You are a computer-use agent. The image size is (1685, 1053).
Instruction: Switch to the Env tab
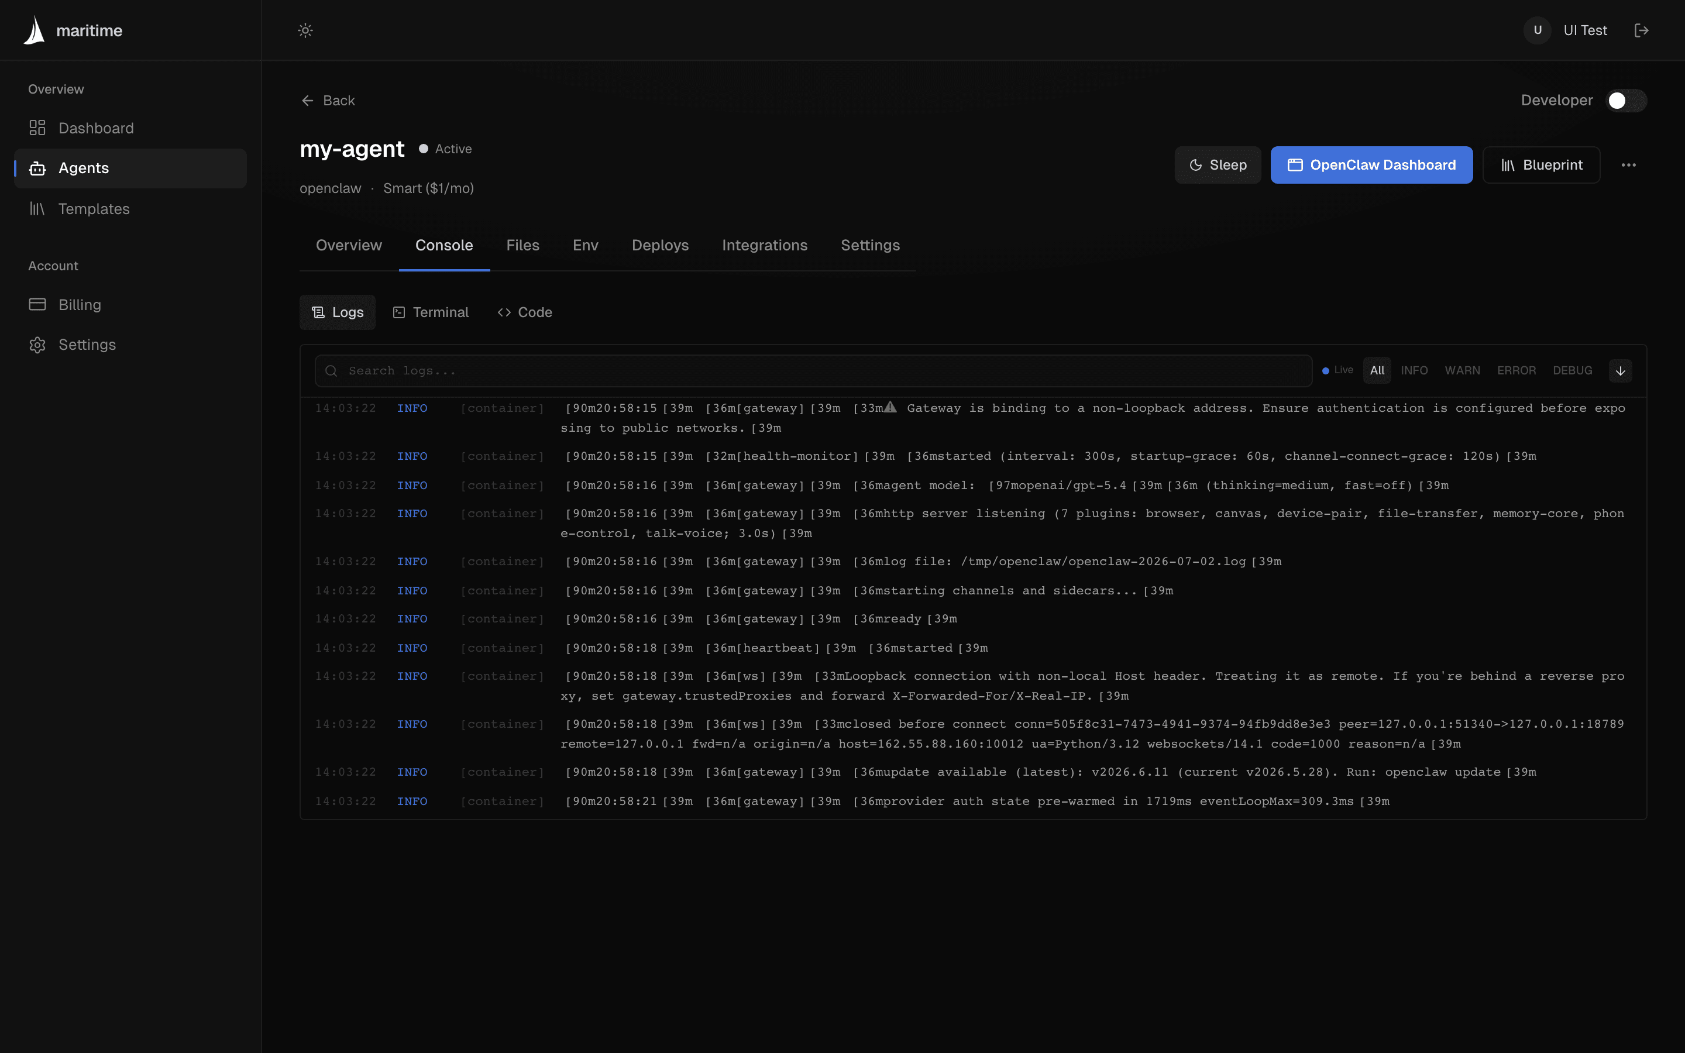point(586,245)
